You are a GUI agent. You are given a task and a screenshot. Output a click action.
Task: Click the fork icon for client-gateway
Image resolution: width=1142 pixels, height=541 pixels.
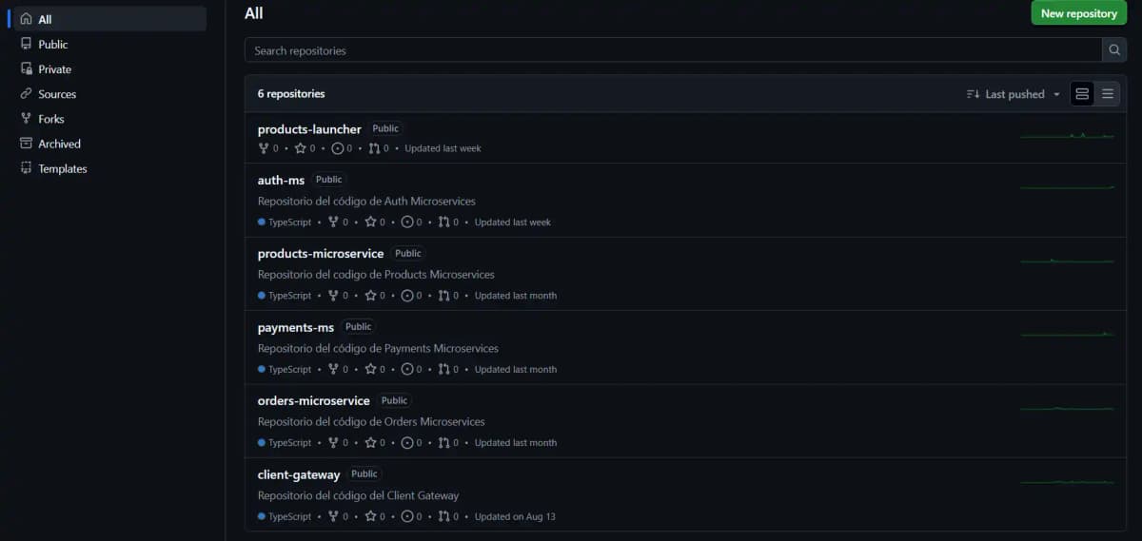pyautogui.click(x=333, y=517)
